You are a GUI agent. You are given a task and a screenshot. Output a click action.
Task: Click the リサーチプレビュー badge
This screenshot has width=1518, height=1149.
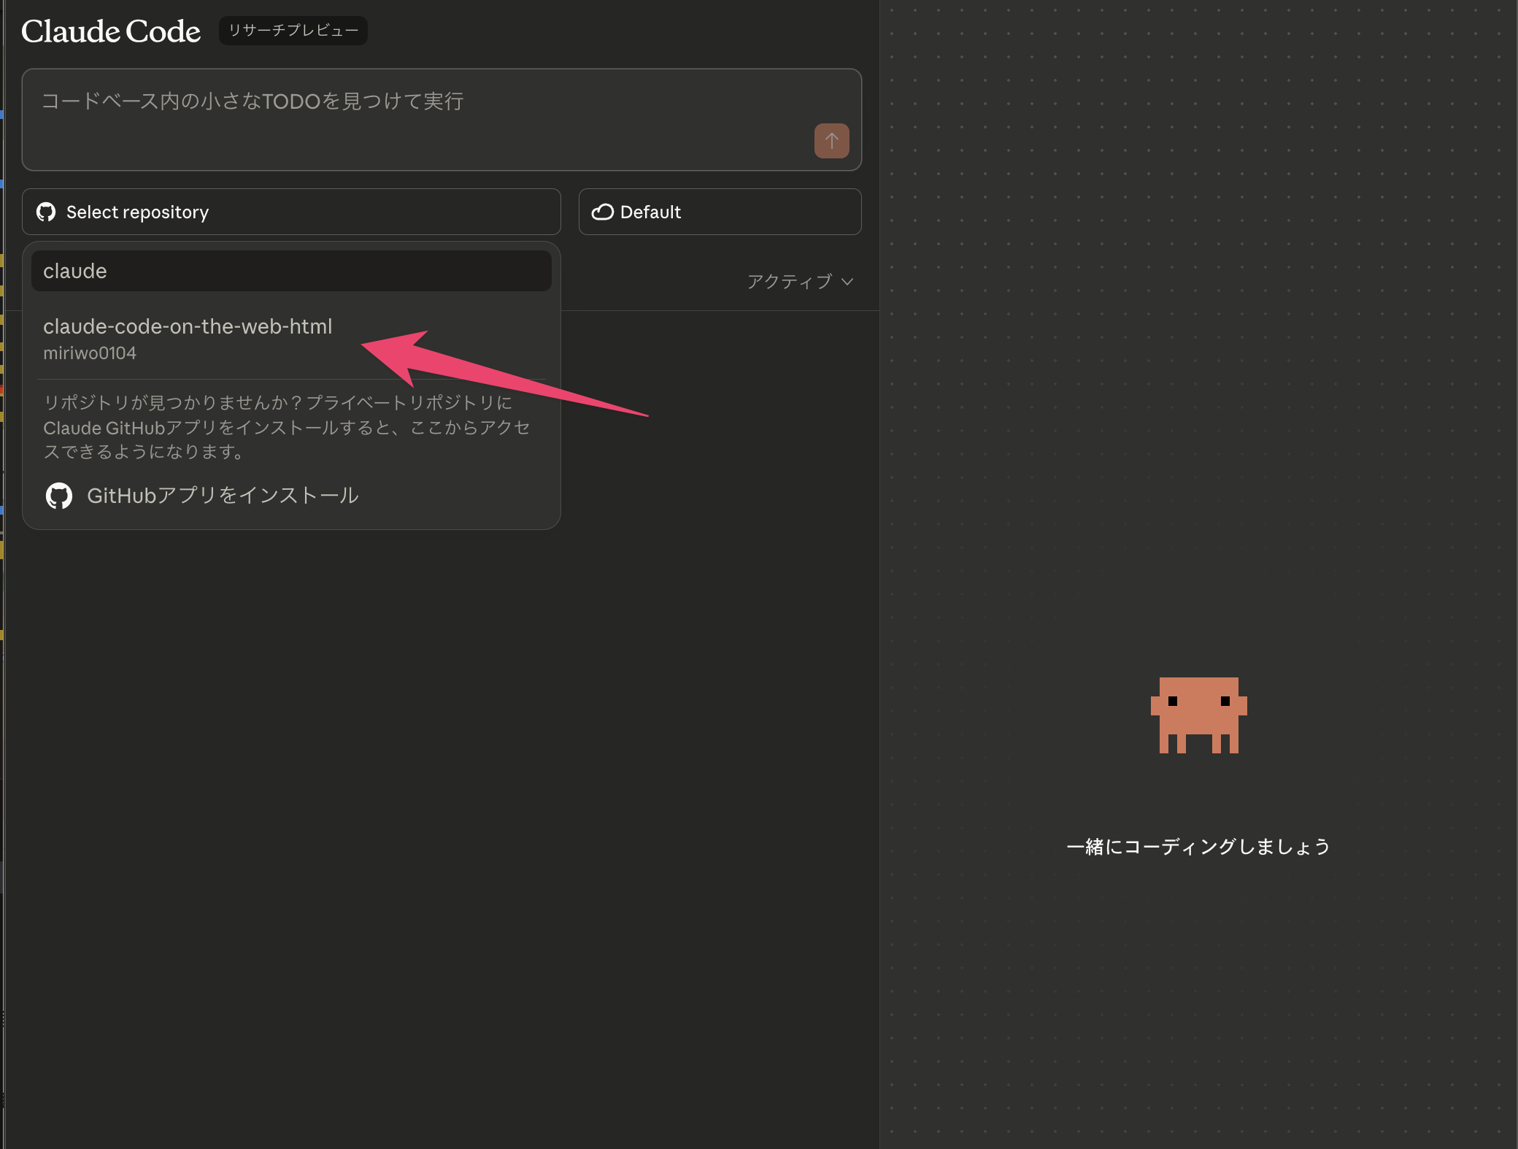293,31
